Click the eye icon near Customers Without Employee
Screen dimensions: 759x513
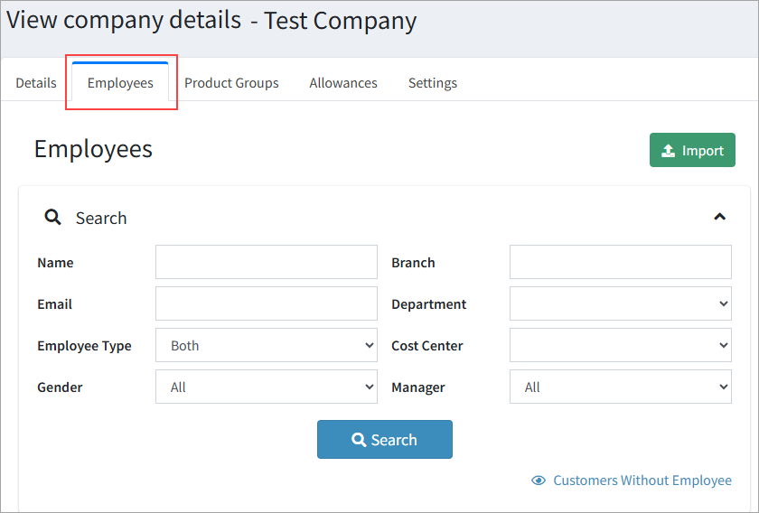click(539, 480)
